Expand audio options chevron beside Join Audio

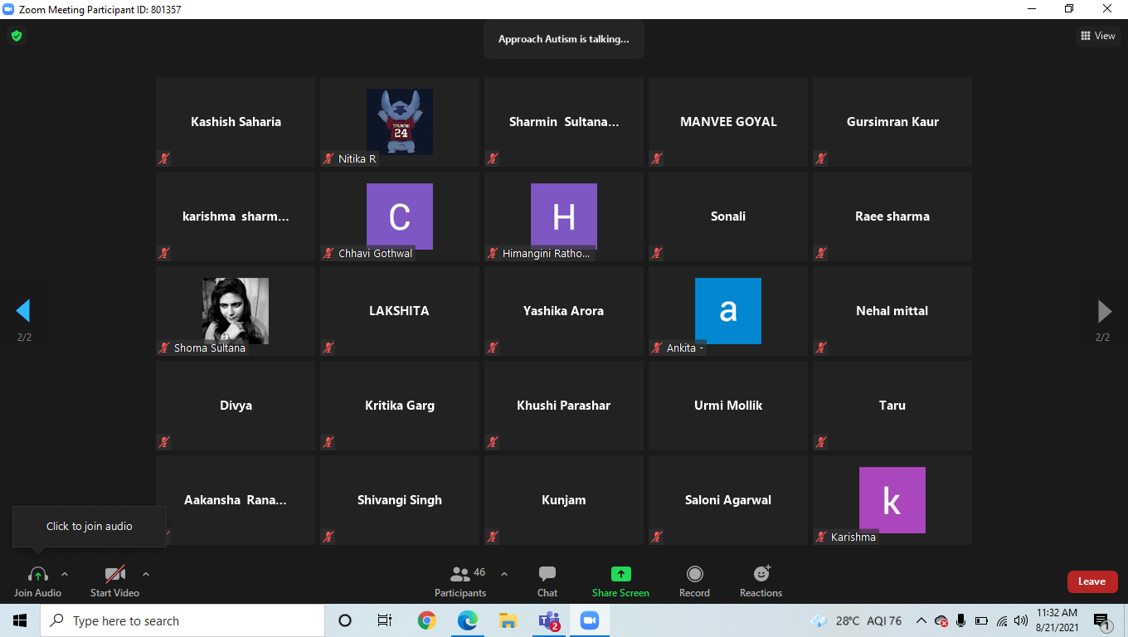tap(65, 574)
